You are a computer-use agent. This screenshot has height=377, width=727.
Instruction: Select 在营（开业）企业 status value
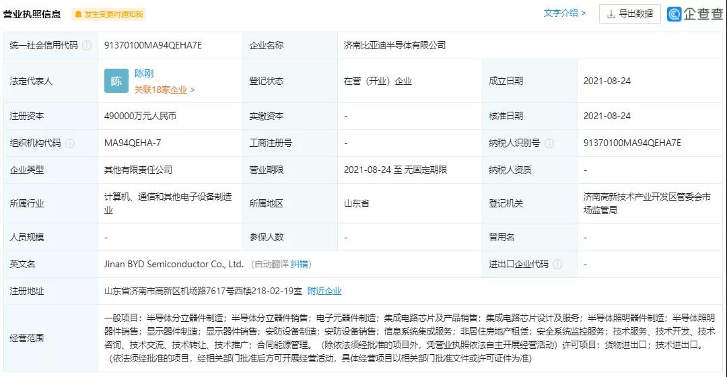click(378, 81)
